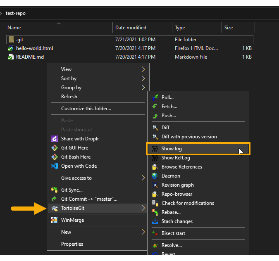Click Diff with previous version label
Screen dimensions: 279x261
click(x=189, y=137)
